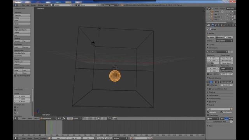Toggle Constraint Axis X checkbox
The height and width of the screenshot is (140, 249).
pyautogui.click(x=15, y=107)
